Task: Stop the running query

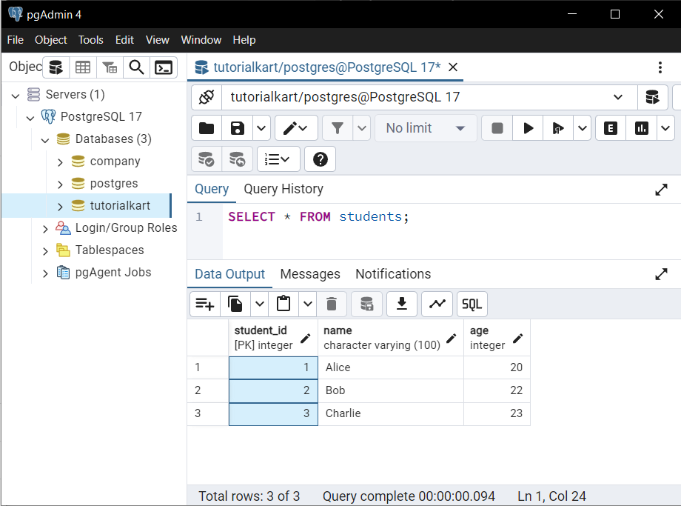Action: coord(497,128)
